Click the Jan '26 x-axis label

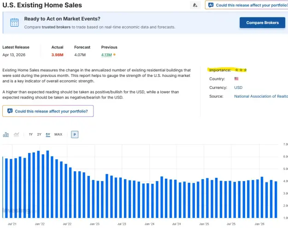[x=259, y=224]
